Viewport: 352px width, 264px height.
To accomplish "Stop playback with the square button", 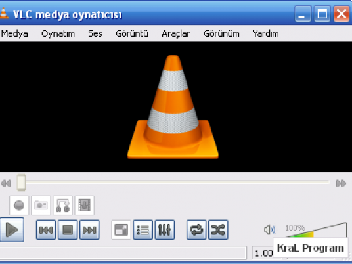I will point(68,230).
